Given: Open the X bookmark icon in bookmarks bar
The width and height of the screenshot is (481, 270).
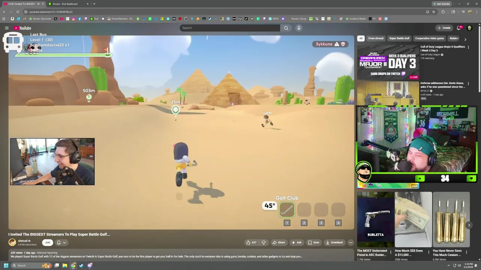Looking at the screenshot, I should pyautogui.click(x=55, y=19).
